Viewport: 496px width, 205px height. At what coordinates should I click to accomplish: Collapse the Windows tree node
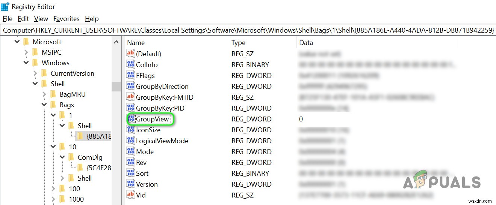click(x=26, y=63)
